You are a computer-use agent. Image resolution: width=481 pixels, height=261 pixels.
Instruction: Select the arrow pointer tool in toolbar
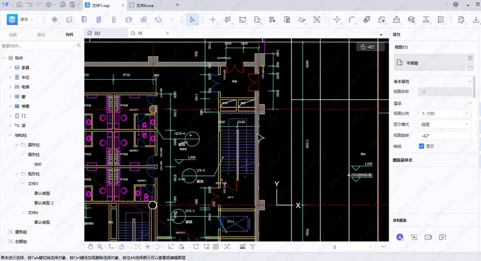(193, 20)
